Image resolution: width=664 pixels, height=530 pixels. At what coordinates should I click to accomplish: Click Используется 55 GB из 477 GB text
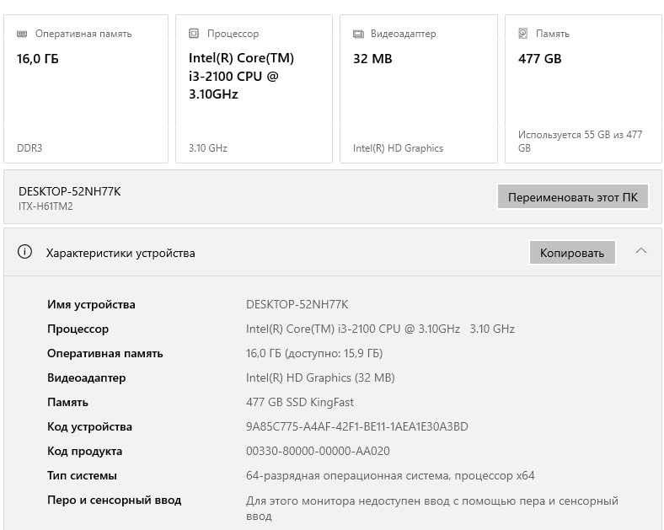coord(580,142)
